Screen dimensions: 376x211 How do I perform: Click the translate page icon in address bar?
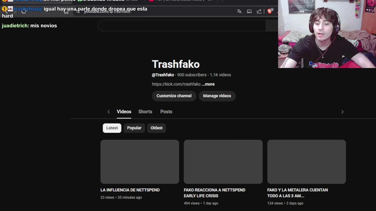tap(239, 11)
